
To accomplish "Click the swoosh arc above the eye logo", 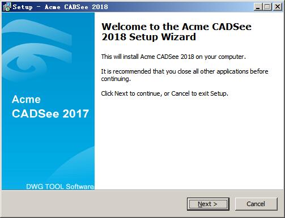I will coord(38,32).
